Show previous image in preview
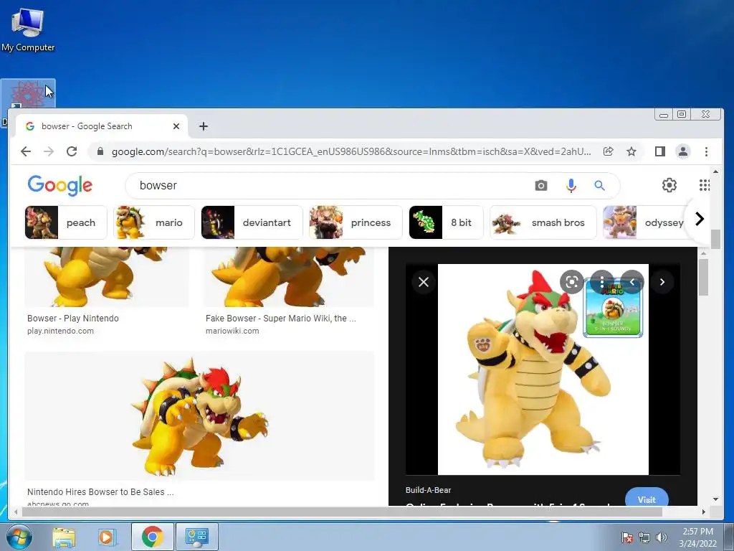 click(x=632, y=281)
